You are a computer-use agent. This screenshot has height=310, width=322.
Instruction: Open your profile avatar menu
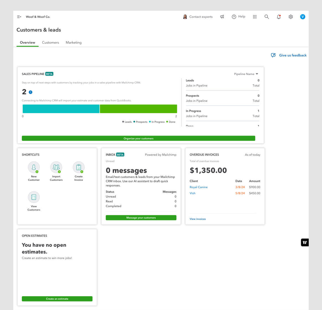(303, 17)
